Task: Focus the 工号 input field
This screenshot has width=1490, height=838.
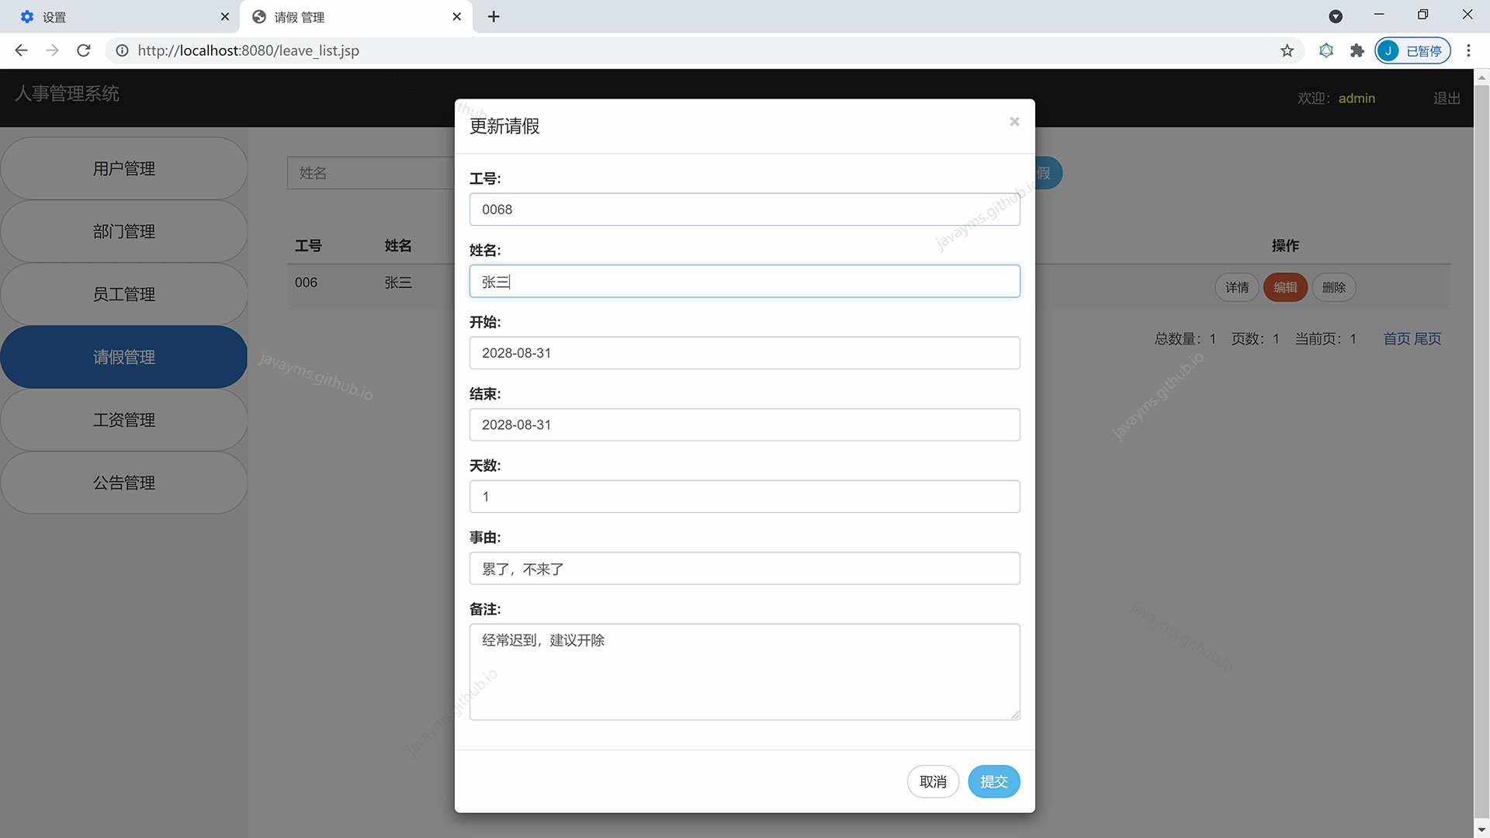Action: [x=743, y=209]
